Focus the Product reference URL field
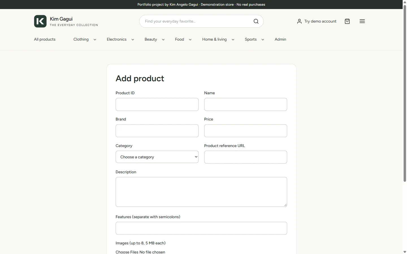Viewport: 407px width, 254px height. 246,157
